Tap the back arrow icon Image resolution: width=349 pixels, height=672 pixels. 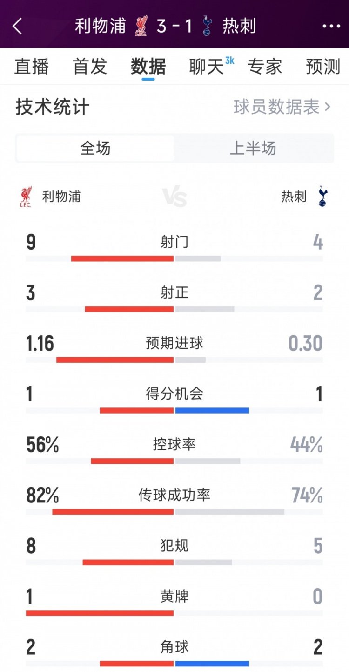pos(17,26)
